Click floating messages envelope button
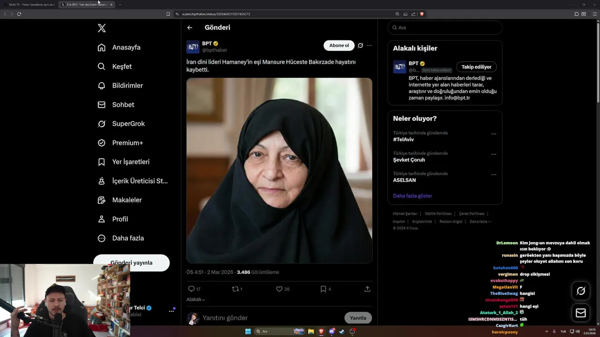This screenshot has width=600, height=337. click(581, 313)
